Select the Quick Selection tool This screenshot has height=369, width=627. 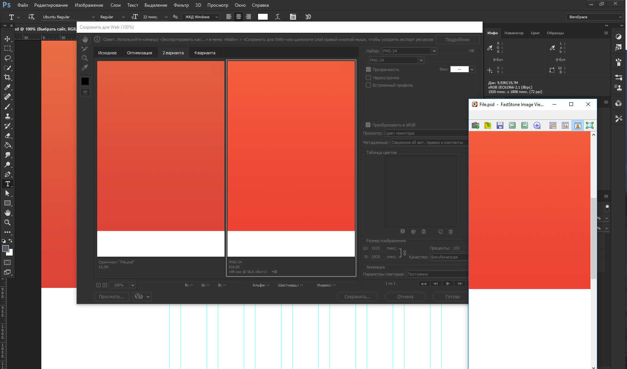pos(7,68)
